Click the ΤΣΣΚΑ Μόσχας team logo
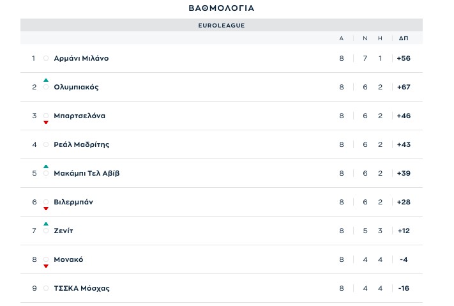 coord(46,288)
